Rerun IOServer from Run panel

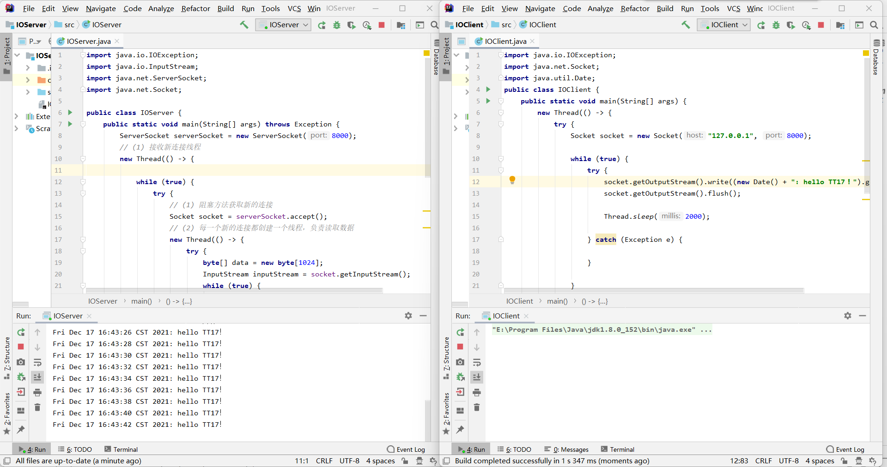[21, 332]
